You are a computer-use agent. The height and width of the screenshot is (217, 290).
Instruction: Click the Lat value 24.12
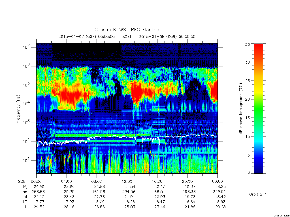(x=39, y=197)
